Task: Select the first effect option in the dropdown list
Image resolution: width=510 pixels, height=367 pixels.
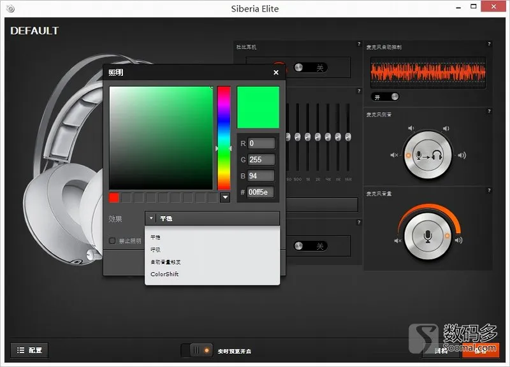Action: coord(156,237)
